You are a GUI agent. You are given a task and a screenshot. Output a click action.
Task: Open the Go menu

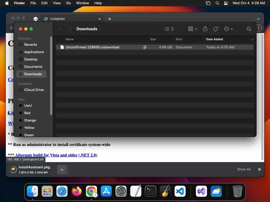(69, 3)
